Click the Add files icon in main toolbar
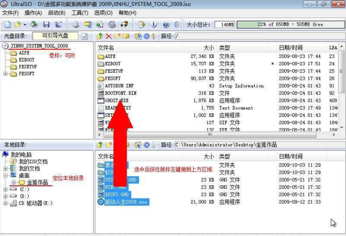Image resolution: width=346 pixels, height=236 pixels. point(142,25)
